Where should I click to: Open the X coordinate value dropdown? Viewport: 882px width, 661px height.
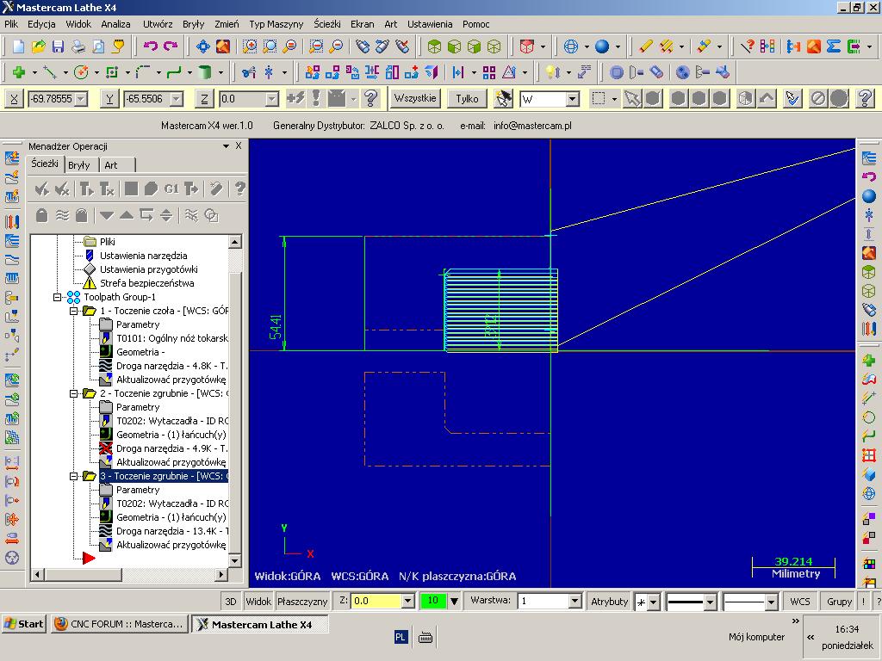point(81,100)
